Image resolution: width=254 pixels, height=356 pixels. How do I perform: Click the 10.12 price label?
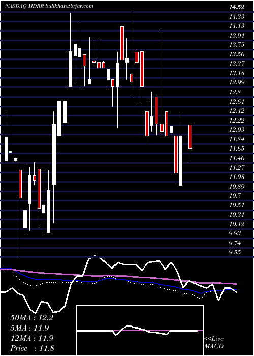coord(237,224)
